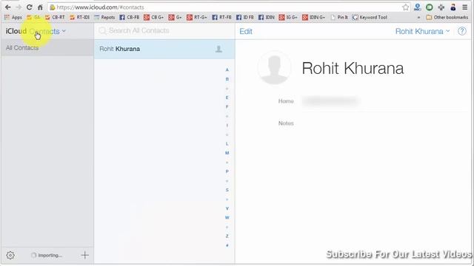
Task: Go back using the browser back arrow
Action: (8, 7)
